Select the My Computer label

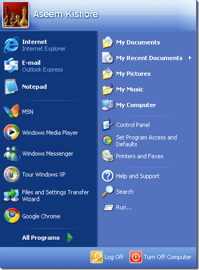pos(136,105)
